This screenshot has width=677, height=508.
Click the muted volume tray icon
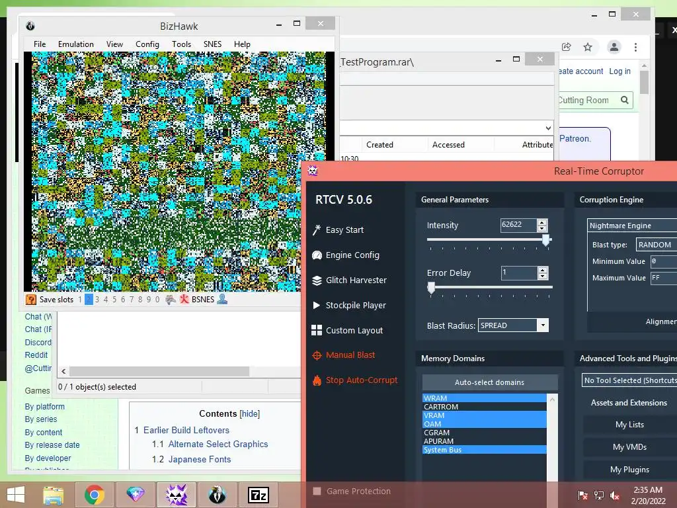click(x=614, y=495)
